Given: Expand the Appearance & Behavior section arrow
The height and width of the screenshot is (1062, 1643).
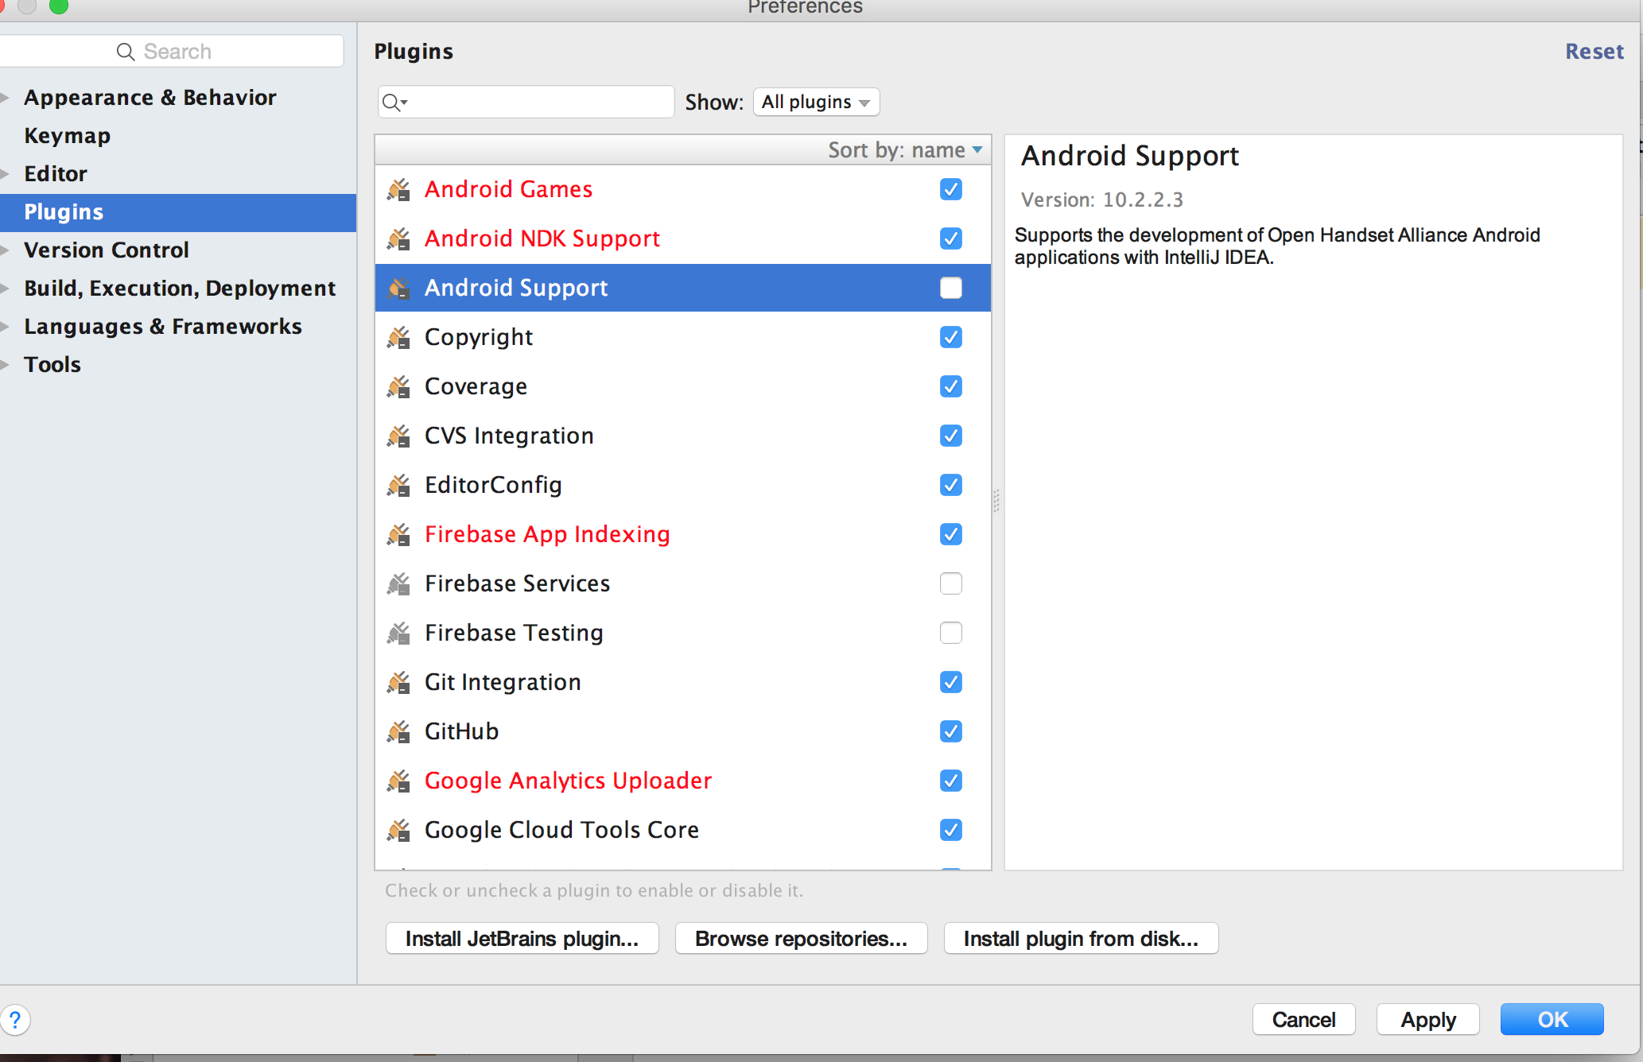Looking at the screenshot, I should (5, 98).
